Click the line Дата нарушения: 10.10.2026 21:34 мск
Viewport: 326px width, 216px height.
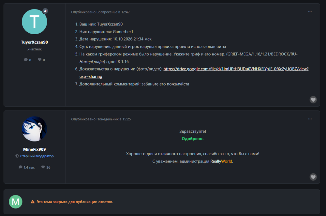115,39
